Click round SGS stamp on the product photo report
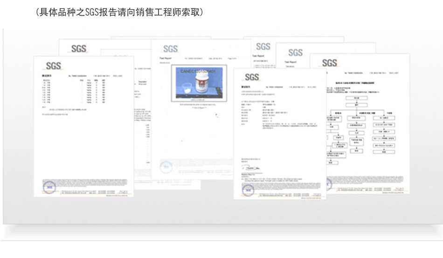 tap(166, 166)
